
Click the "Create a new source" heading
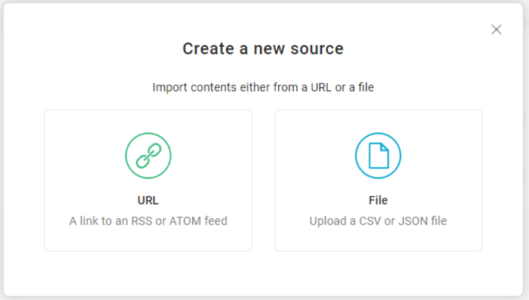263,48
